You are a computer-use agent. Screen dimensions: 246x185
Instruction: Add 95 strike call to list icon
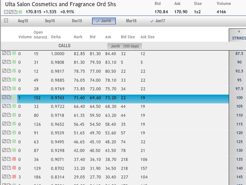[x=9, y=80]
